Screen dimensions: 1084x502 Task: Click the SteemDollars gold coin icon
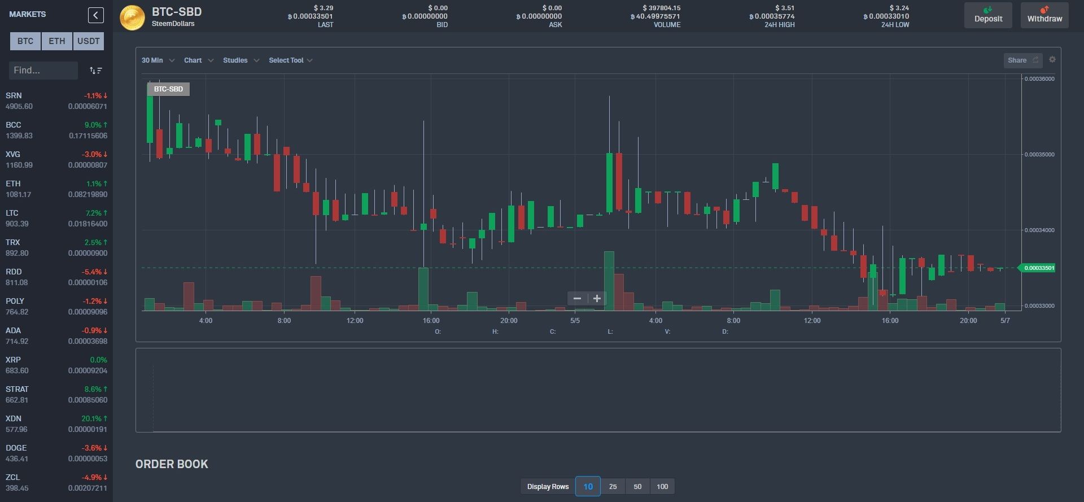point(132,18)
